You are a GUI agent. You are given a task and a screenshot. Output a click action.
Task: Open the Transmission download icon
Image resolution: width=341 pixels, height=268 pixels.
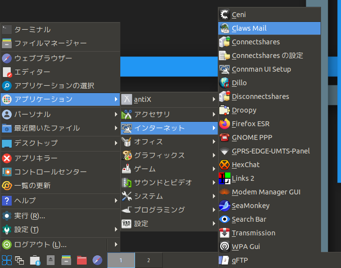click(224, 233)
